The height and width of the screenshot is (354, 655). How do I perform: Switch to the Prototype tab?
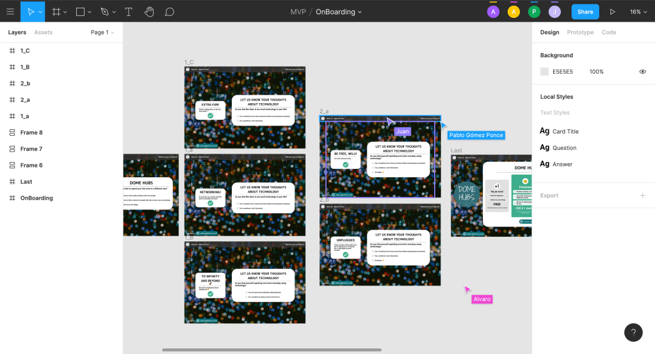pyautogui.click(x=580, y=32)
